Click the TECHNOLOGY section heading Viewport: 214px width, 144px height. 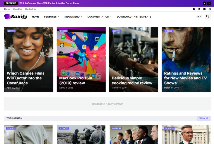tap(14, 118)
